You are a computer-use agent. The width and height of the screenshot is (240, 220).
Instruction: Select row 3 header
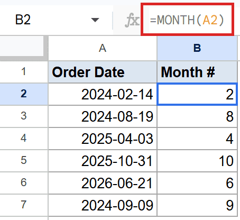[24, 116]
